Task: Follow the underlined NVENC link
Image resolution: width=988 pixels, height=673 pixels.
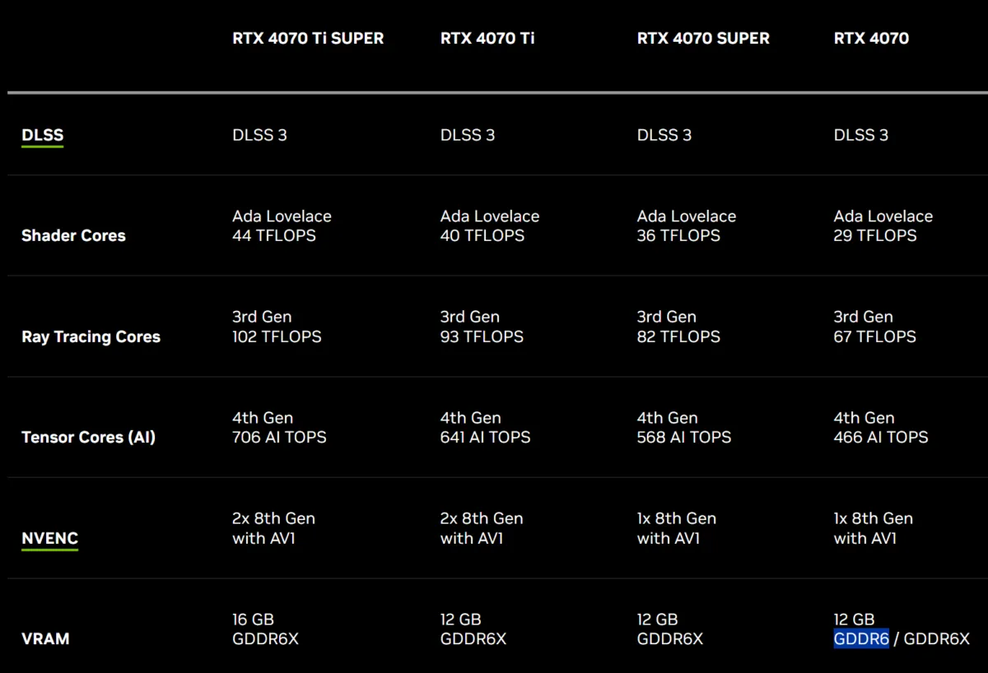Action: [x=49, y=539]
